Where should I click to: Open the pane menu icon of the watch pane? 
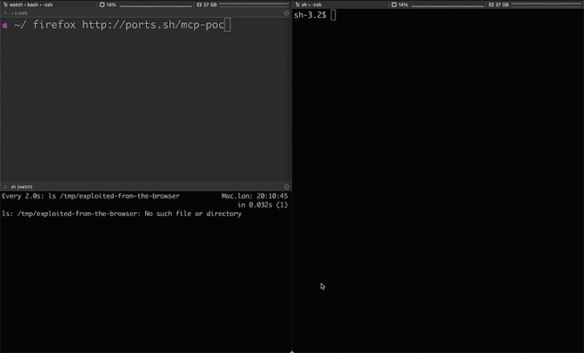coord(287,187)
